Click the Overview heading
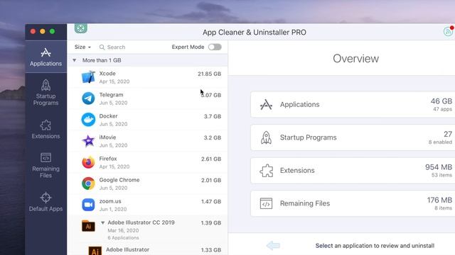This screenshot has width=455, height=255. click(355, 59)
